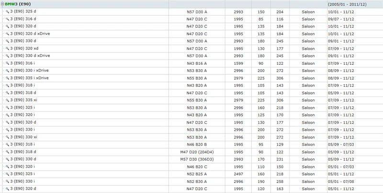383x193 pixels.
Task: Click magnifier of 318 i N46 B20 B row
Action: tap(7, 144)
